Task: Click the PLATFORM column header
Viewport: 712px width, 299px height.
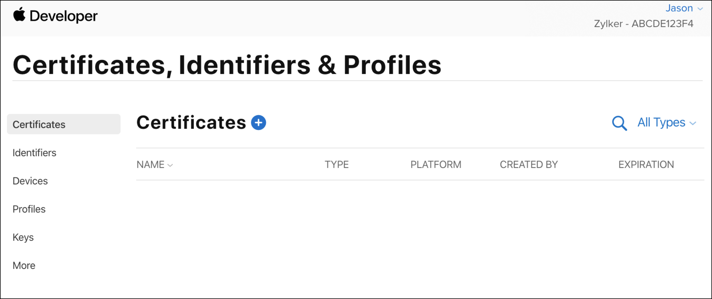Action: 436,165
